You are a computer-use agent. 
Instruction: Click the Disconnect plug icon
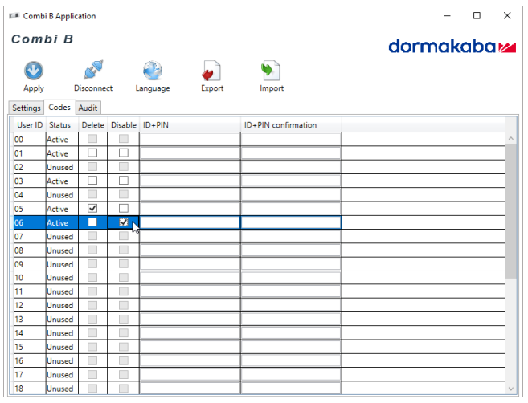tap(93, 71)
